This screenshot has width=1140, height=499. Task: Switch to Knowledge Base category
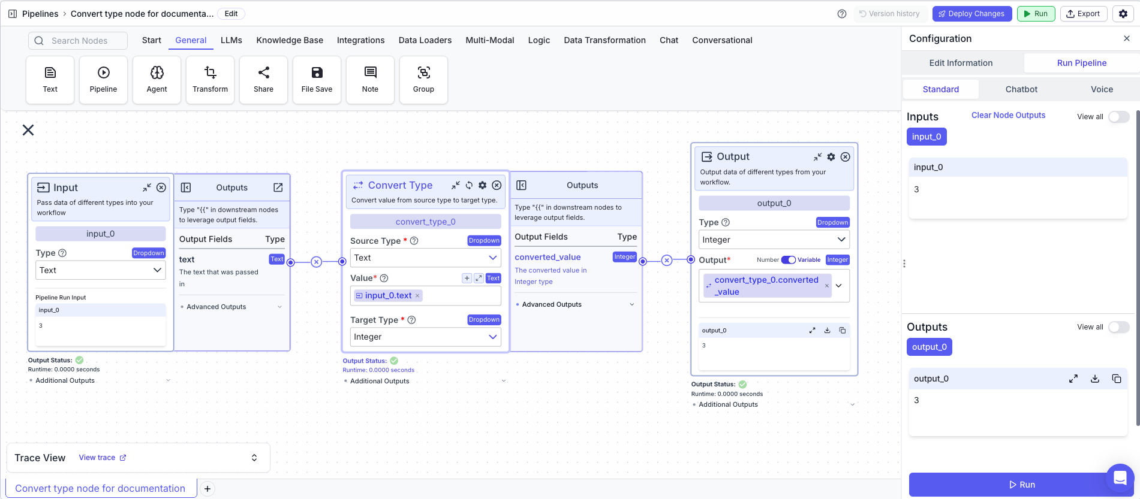290,40
